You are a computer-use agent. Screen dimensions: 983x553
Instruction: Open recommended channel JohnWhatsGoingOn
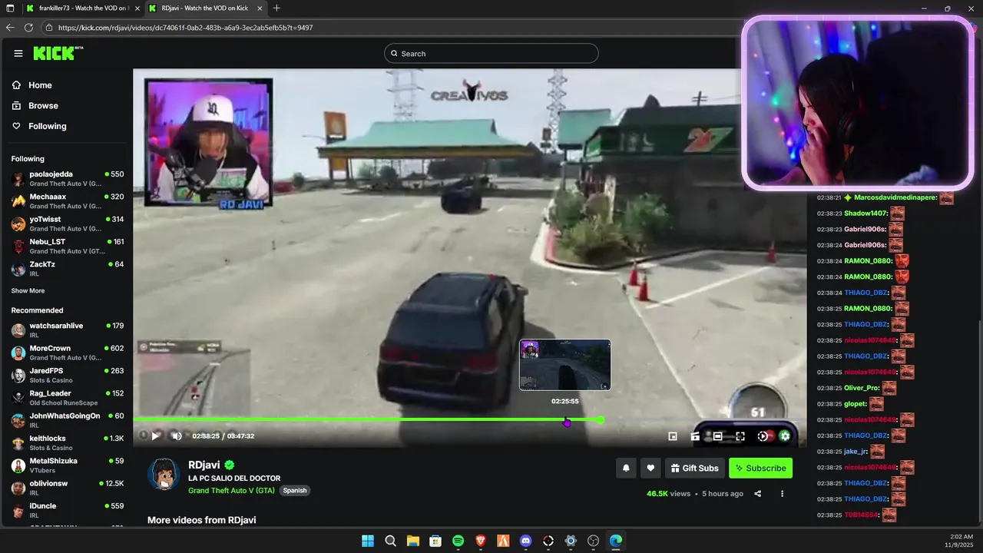[x=68, y=420]
